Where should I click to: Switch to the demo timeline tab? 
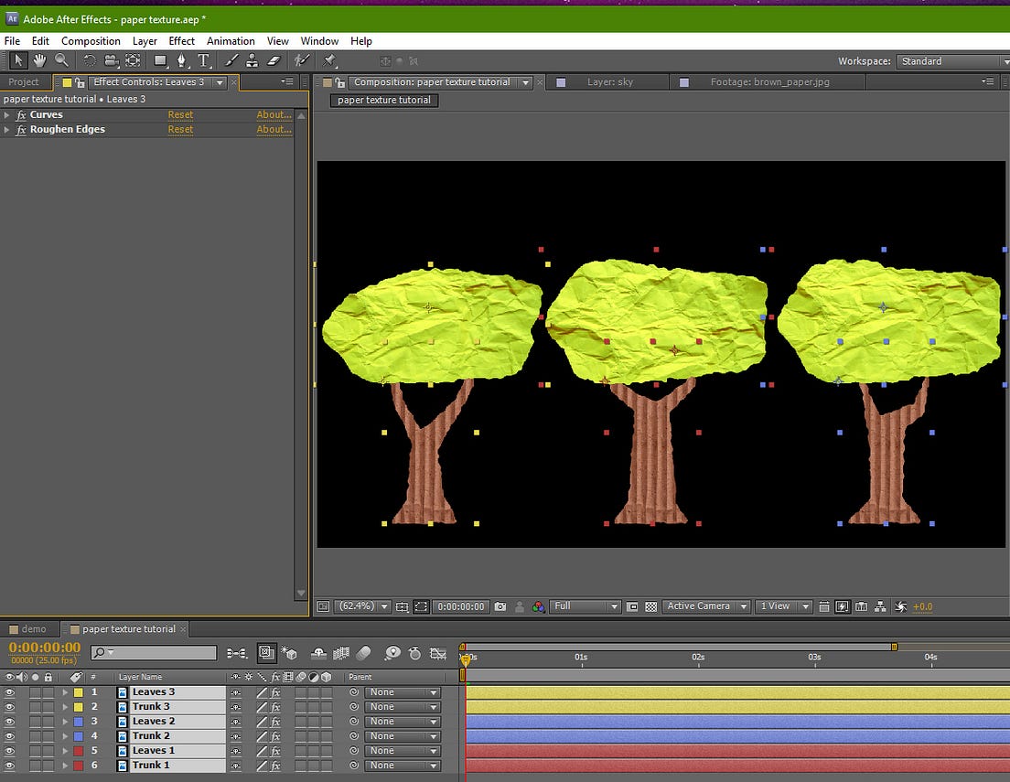click(x=30, y=629)
